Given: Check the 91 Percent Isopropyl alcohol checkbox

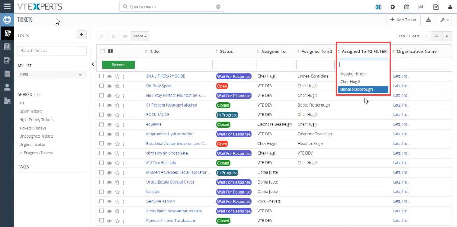Looking at the screenshot, I should pos(102,105).
